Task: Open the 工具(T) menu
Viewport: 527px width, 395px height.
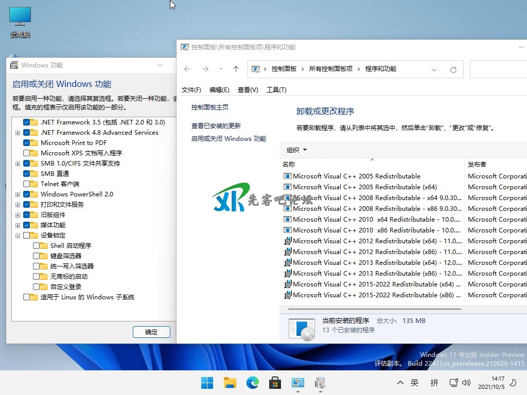Action: point(276,90)
